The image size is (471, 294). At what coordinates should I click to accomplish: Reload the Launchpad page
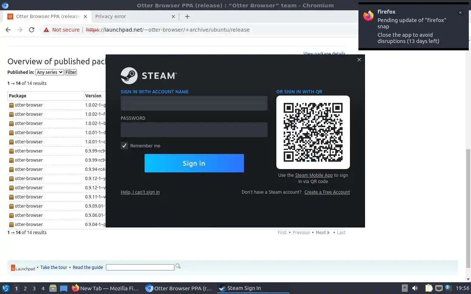(x=32, y=30)
